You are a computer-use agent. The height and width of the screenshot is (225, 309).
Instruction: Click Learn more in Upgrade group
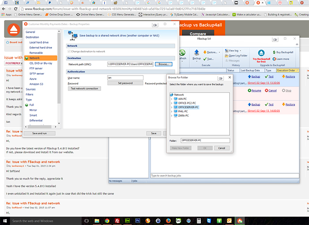[281, 59]
